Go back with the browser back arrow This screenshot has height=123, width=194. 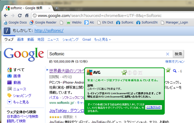[6, 16]
